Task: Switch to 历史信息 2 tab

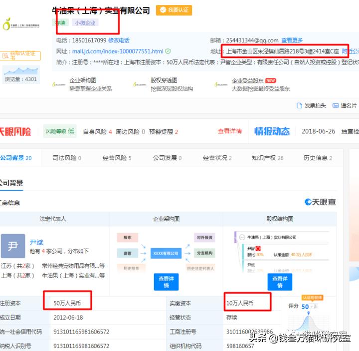Action: tap(318, 158)
